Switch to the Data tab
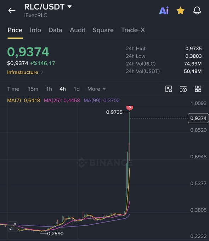This screenshot has width=209, height=241. [55, 30]
